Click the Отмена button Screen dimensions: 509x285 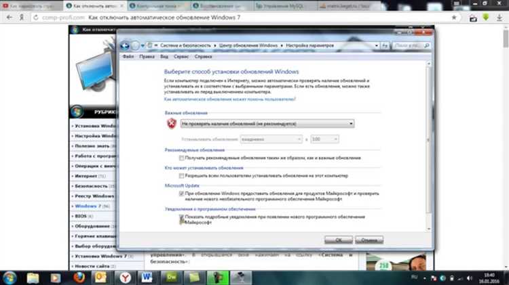(369, 240)
